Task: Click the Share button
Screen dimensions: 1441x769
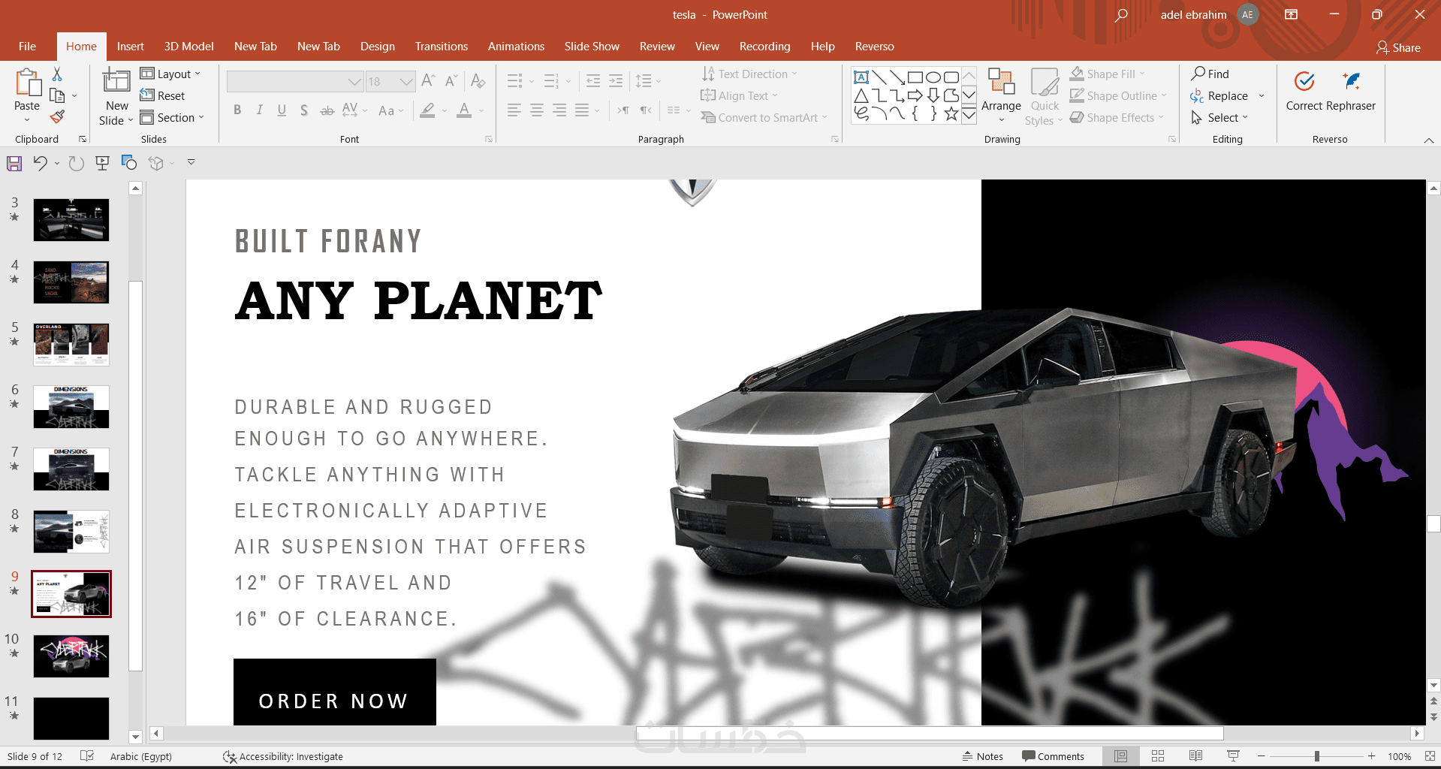Action: click(x=1398, y=47)
